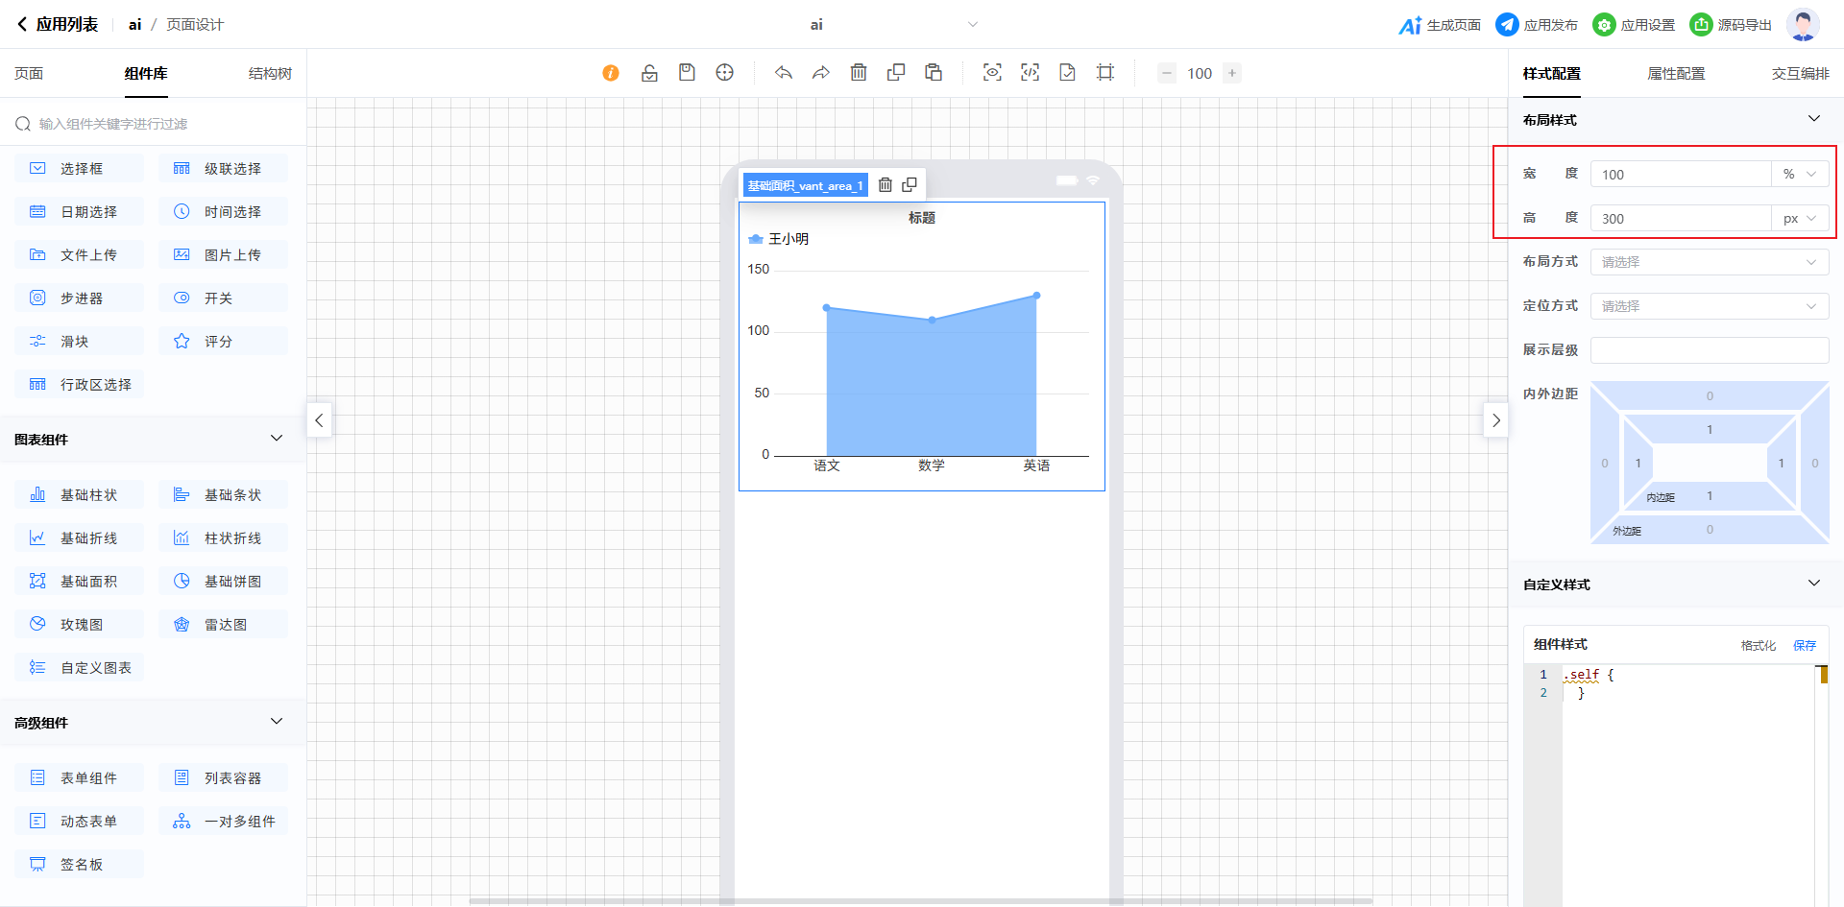Increase zoom with the plus button
The width and height of the screenshot is (1844, 907).
point(1232,73)
